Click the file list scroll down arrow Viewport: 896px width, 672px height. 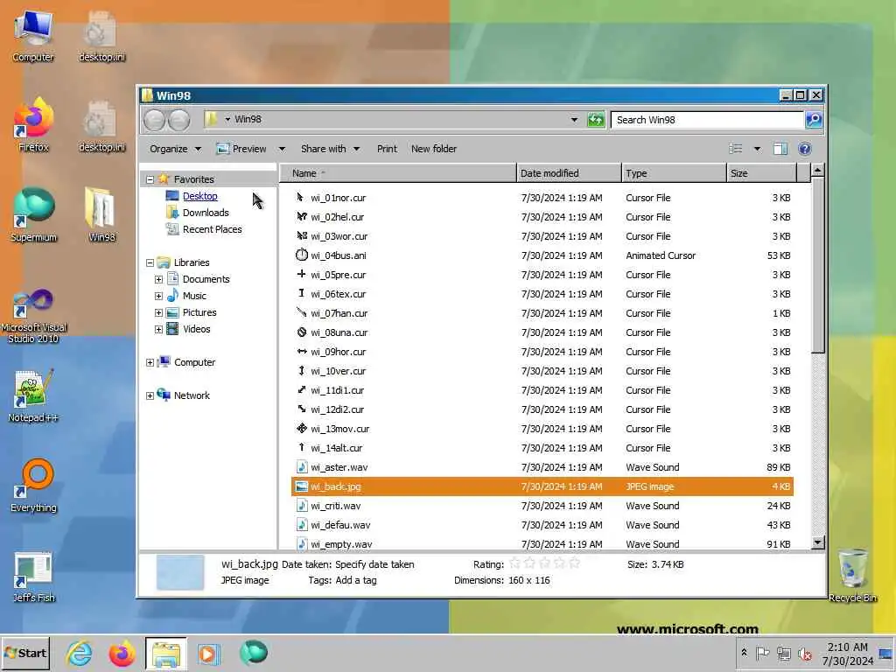click(x=818, y=542)
